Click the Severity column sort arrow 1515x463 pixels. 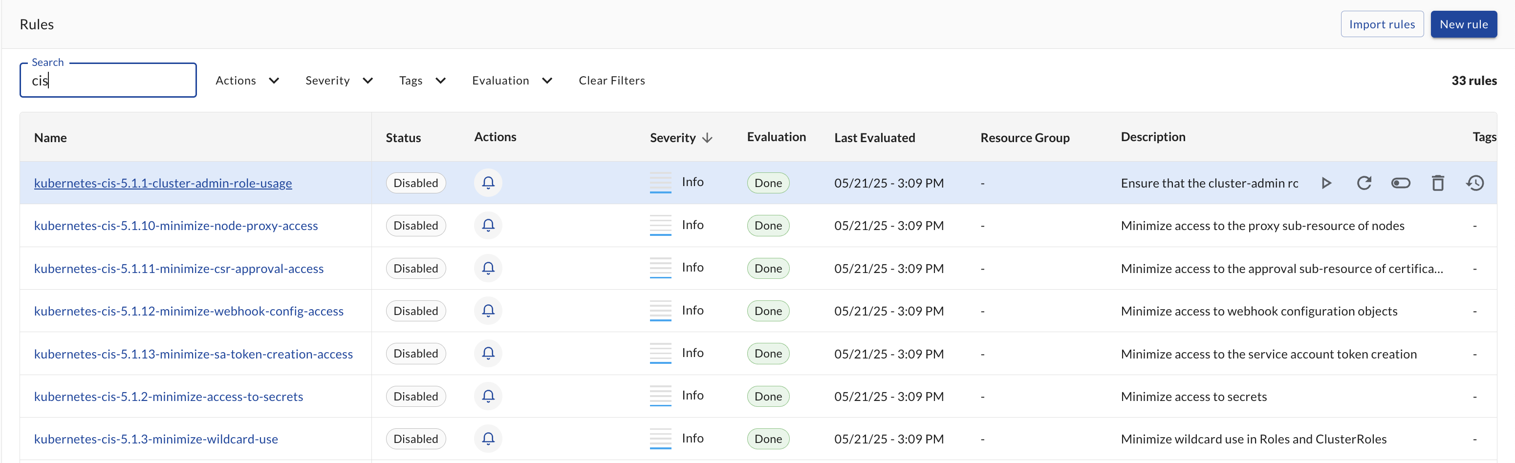(x=708, y=138)
